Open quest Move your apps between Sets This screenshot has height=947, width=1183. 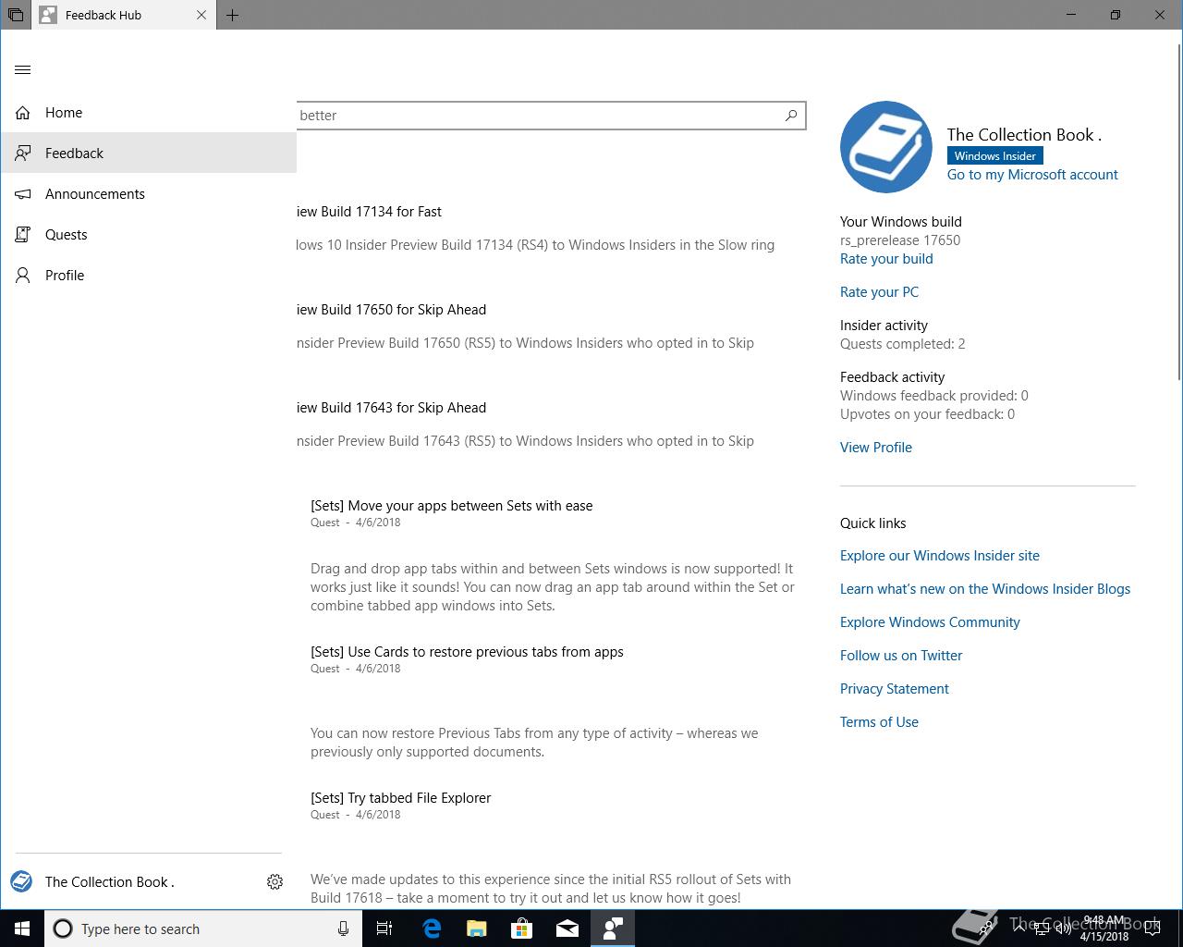[452, 506]
